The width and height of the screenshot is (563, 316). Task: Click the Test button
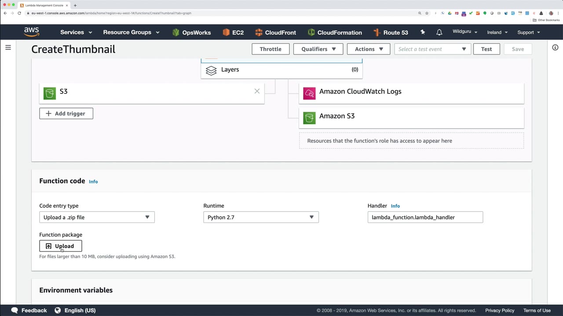(x=486, y=49)
